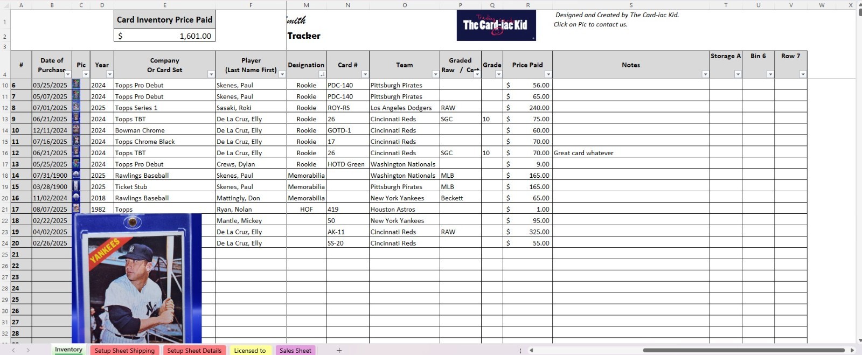
Task: Switch to the Inventory sheet tab
Action: 68,350
